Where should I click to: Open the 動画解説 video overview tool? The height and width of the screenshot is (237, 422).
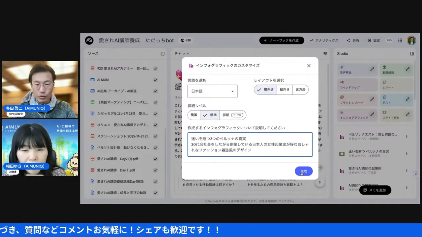(392, 70)
